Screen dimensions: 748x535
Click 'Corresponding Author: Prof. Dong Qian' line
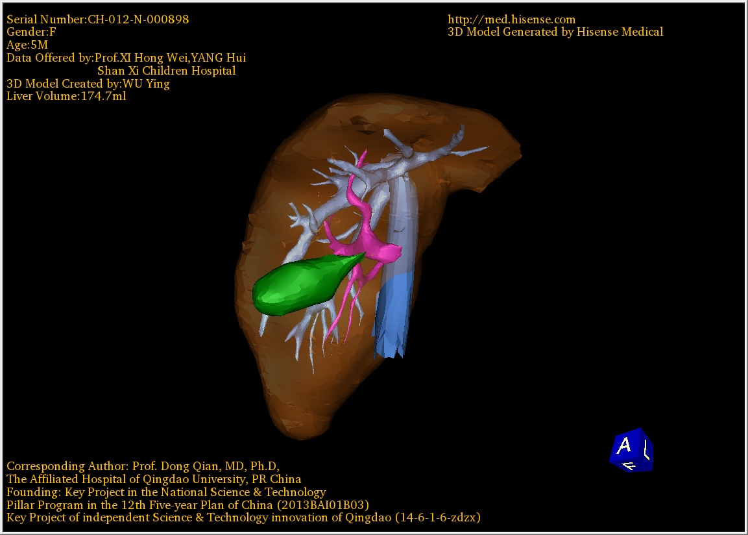click(x=143, y=466)
